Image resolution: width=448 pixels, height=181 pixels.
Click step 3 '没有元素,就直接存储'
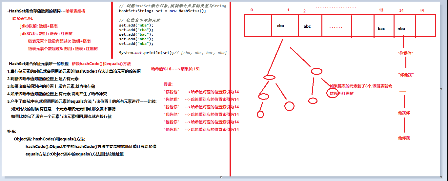pyautogui.click(x=51, y=86)
